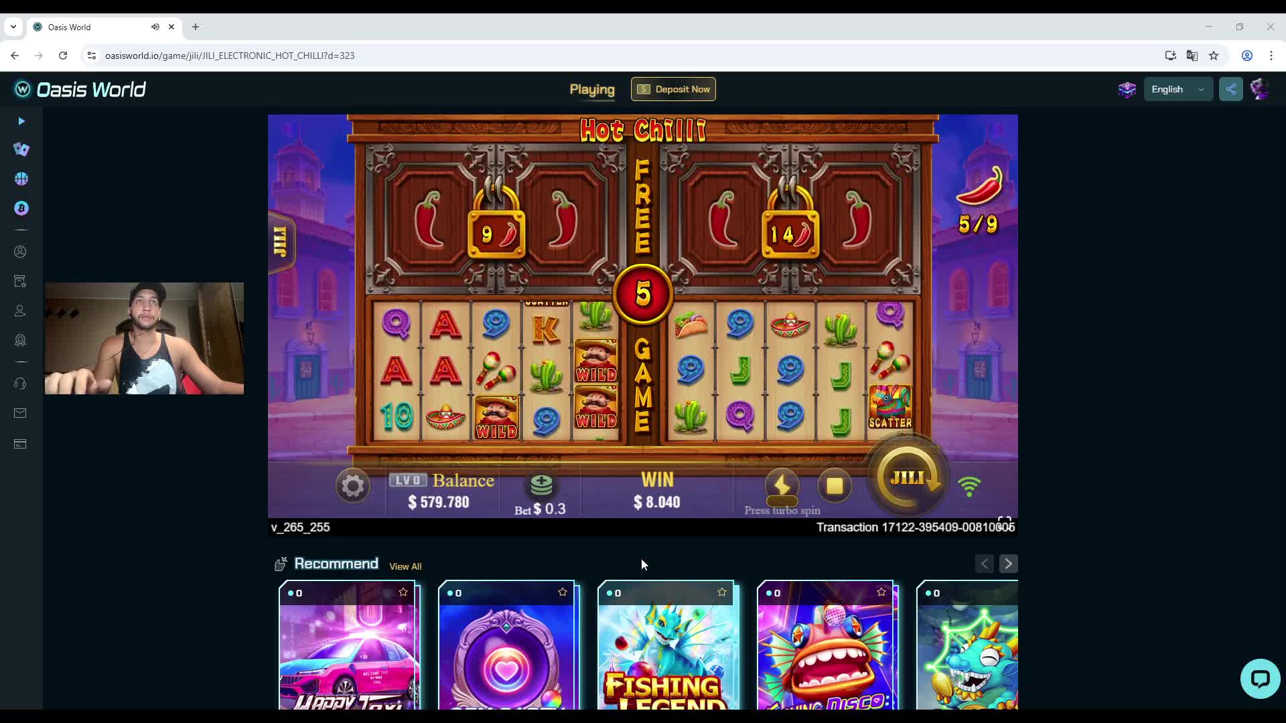Expand the English language dropdown

[x=1178, y=89]
